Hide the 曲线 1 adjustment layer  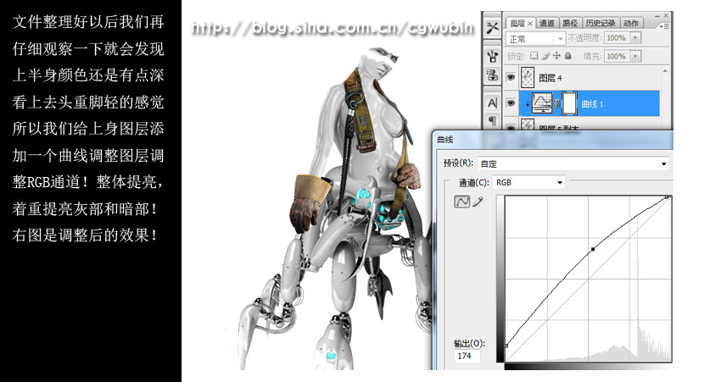511,102
